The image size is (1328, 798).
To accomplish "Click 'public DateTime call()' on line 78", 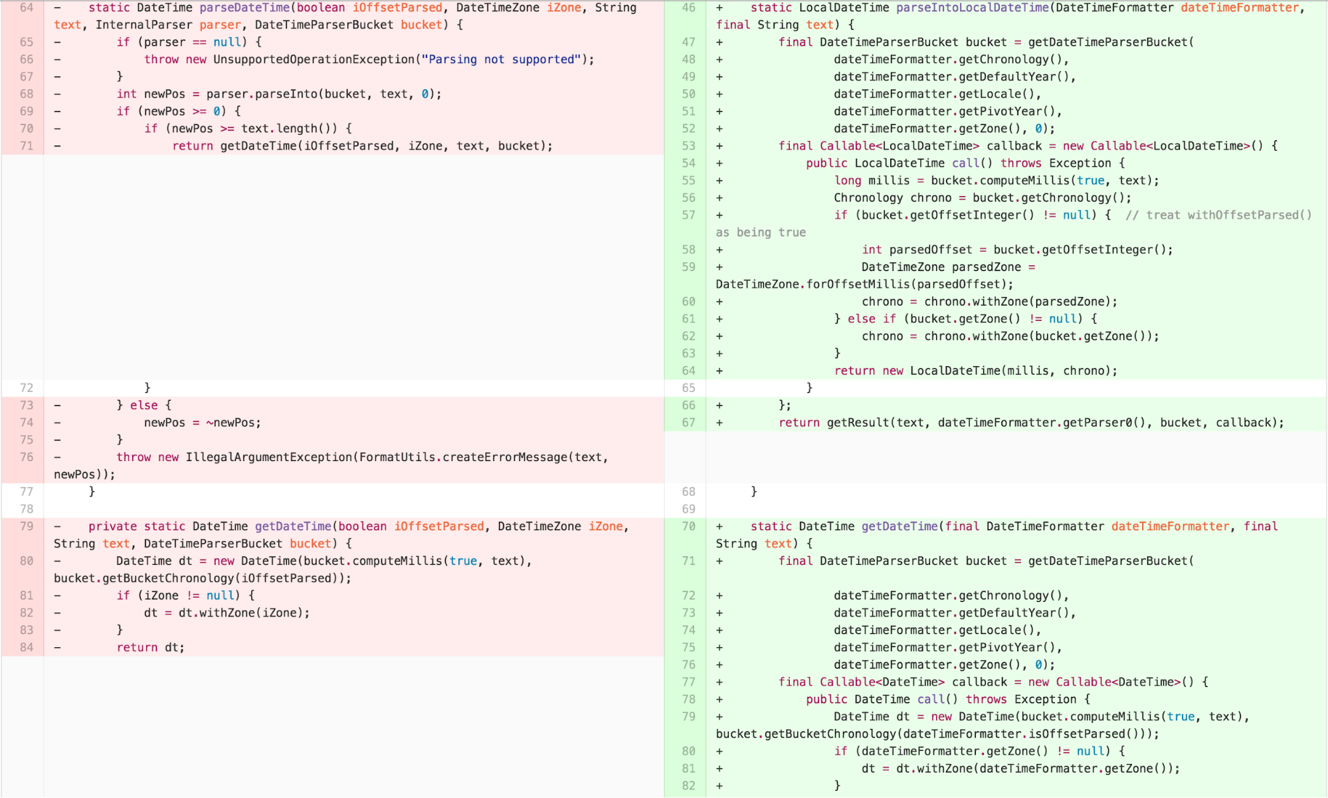I will click(882, 699).
